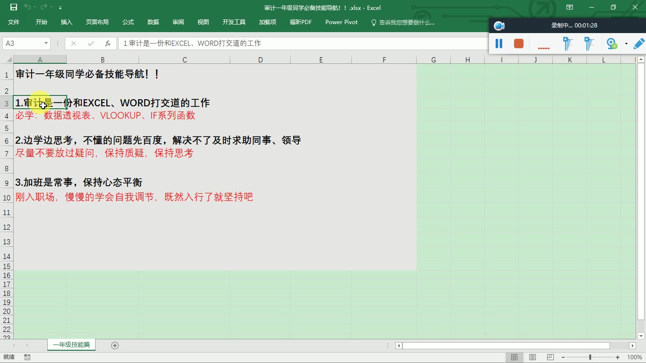Select cell A4 containing red text
The height and width of the screenshot is (363, 646).
pyautogui.click(x=40, y=116)
